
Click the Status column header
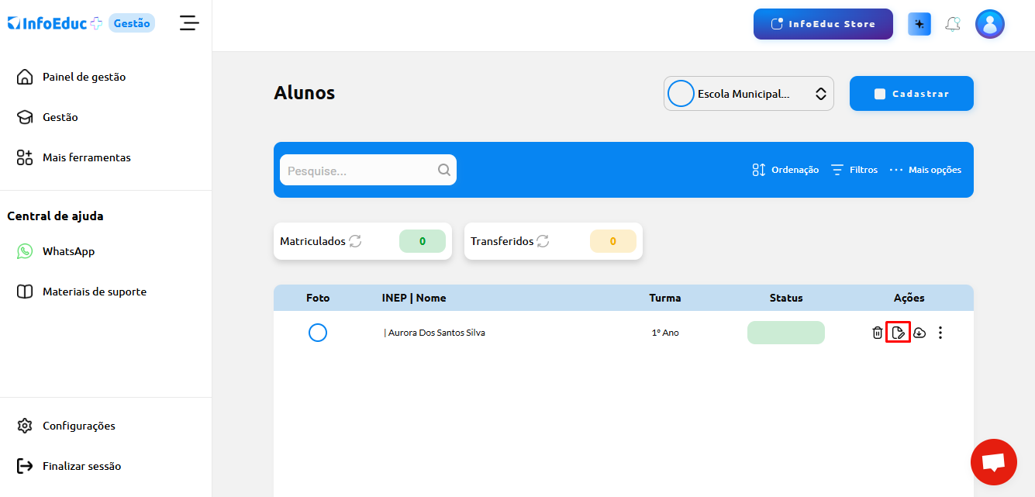pyautogui.click(x=786, y=298)
